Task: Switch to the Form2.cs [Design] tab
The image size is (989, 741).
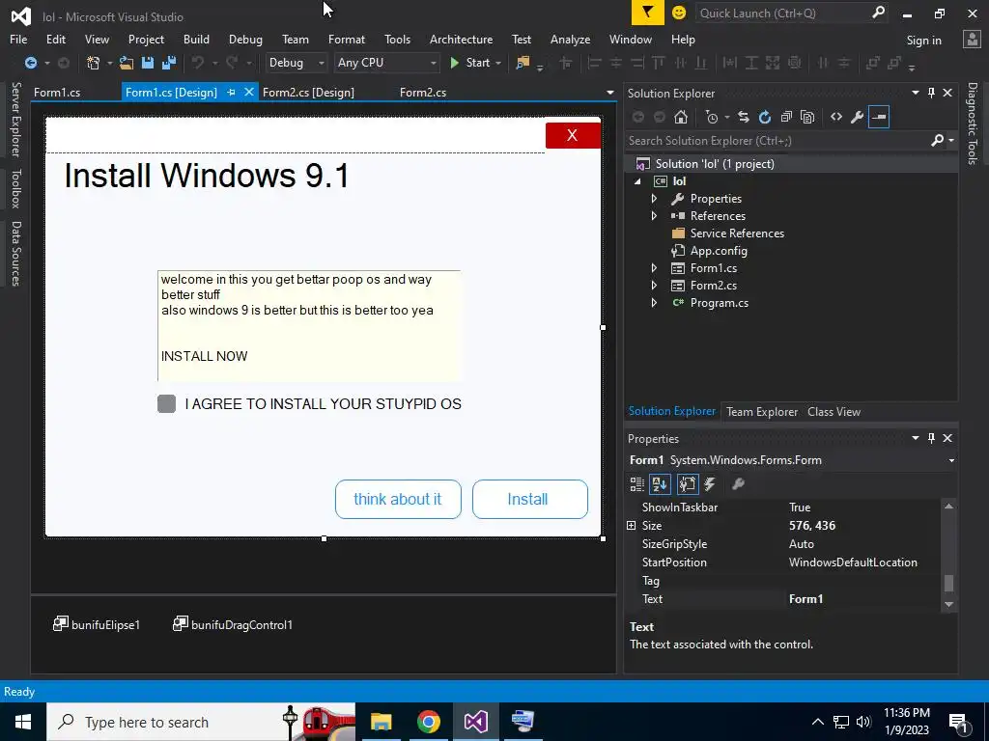Action: (308, 93)
